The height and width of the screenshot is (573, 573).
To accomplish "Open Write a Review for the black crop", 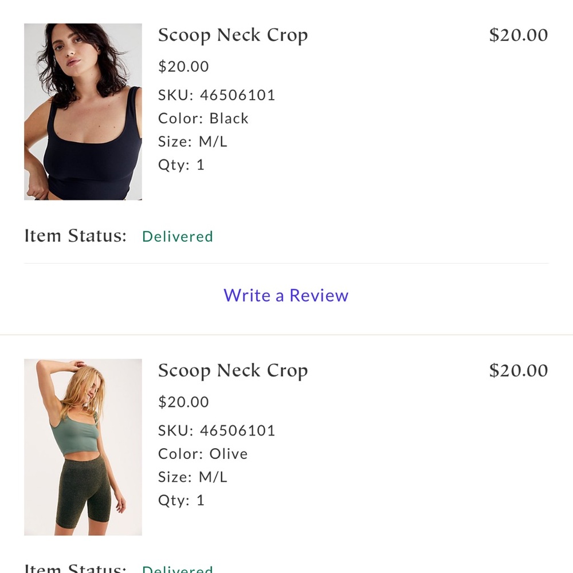I will [x=285, y=295].
